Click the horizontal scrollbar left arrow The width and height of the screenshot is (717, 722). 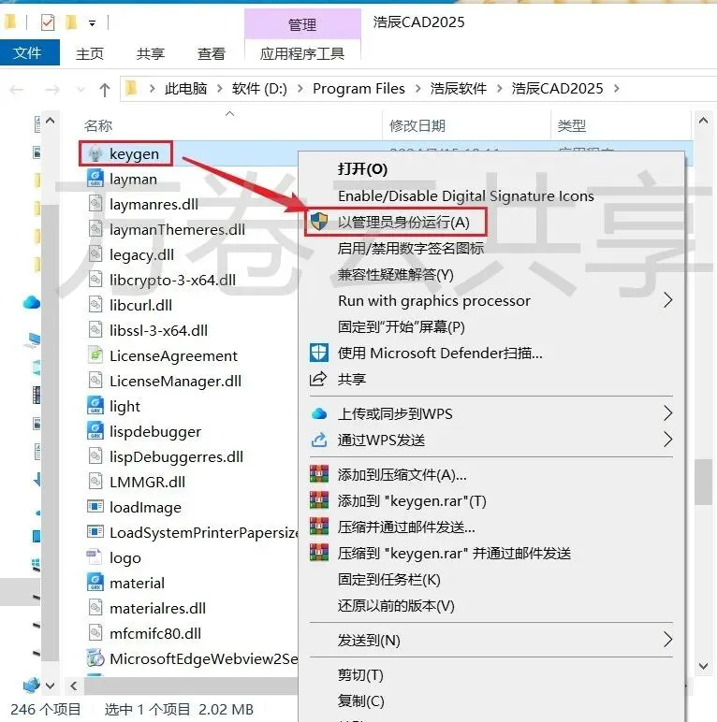point(74,686)
